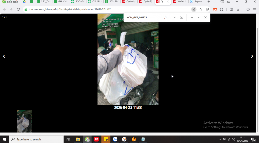Open Task View on the taskbar

[x=68, y=139]
